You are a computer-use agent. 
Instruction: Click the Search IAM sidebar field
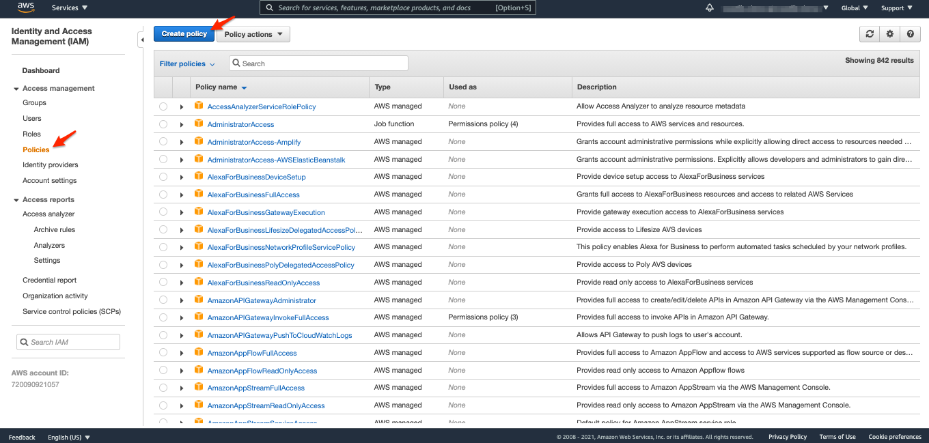click(68, 342)
